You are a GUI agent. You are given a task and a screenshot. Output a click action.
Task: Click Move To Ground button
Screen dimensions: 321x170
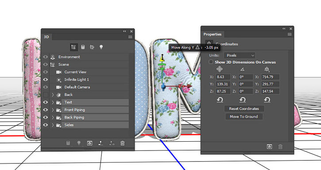click(244, 116)
